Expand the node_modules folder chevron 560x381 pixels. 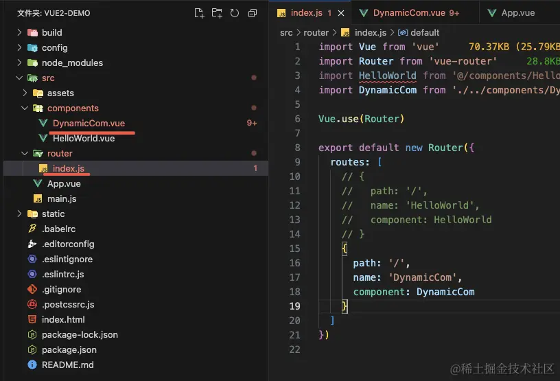tap(19, 62)
